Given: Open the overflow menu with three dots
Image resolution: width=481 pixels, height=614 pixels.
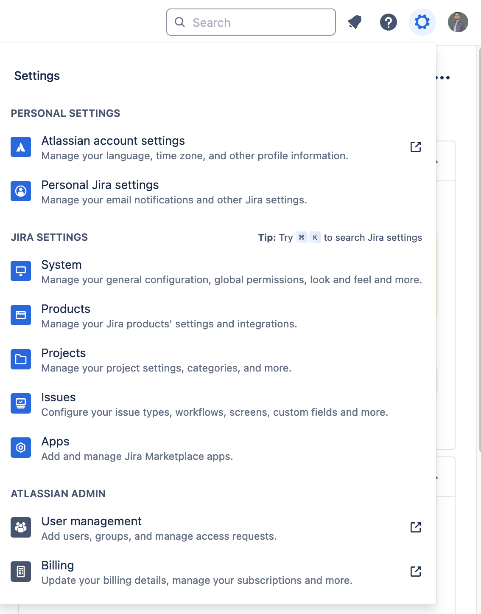Looking at the screenshot, I should click(443, 77).
